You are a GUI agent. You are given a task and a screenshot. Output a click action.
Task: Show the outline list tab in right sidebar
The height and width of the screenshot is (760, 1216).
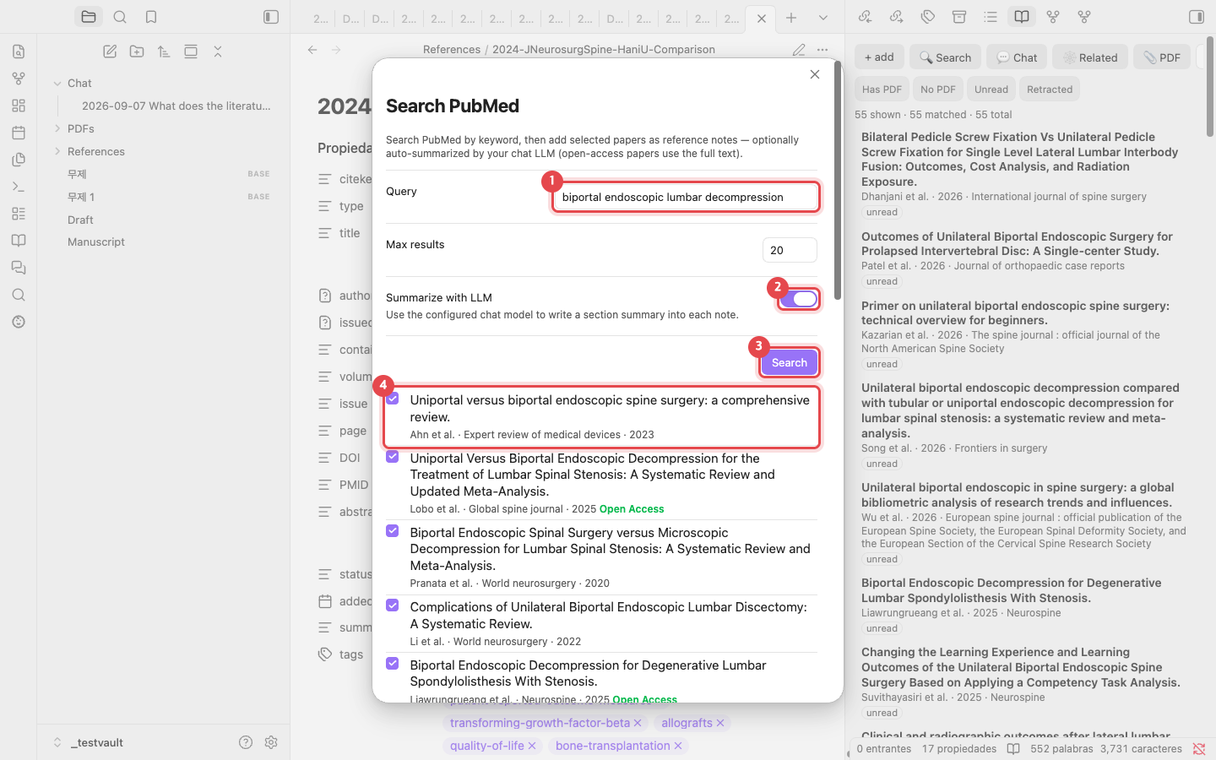click(991, 17)
